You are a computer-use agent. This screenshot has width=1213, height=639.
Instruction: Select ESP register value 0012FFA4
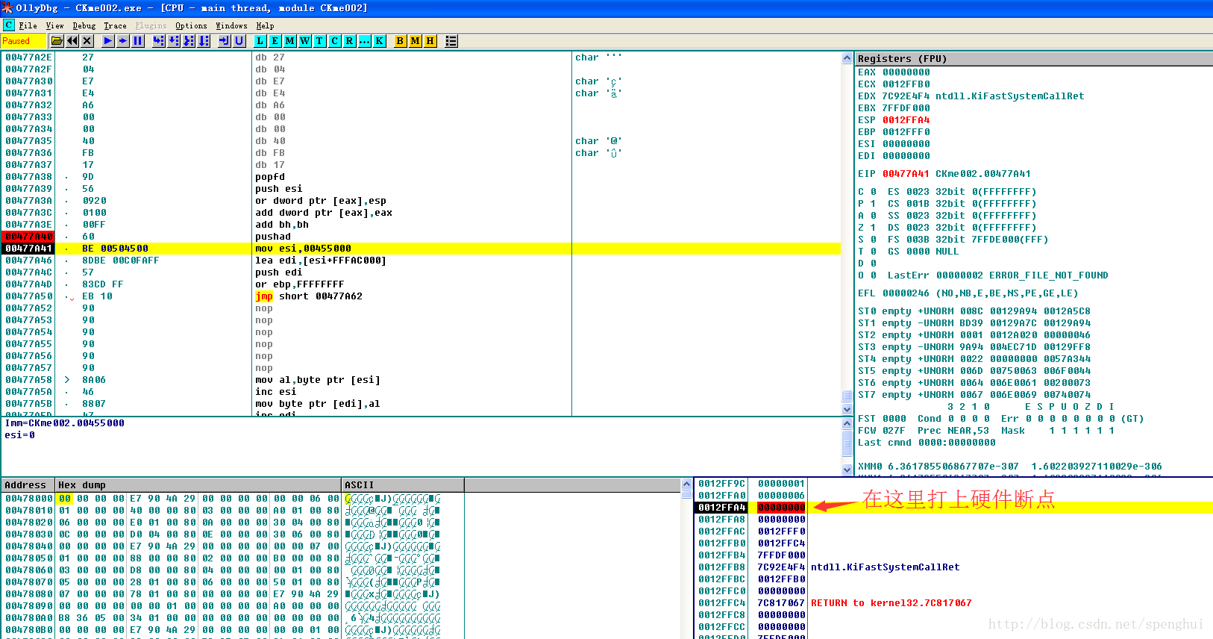(906, 120)
